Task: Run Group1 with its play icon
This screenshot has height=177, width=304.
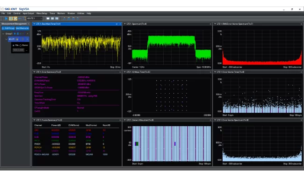Action: tap(15, 34)
